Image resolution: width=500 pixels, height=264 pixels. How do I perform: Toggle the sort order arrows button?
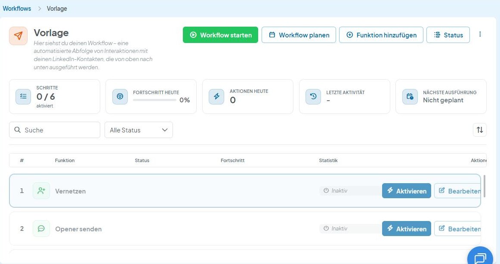(x=480, y=129)
